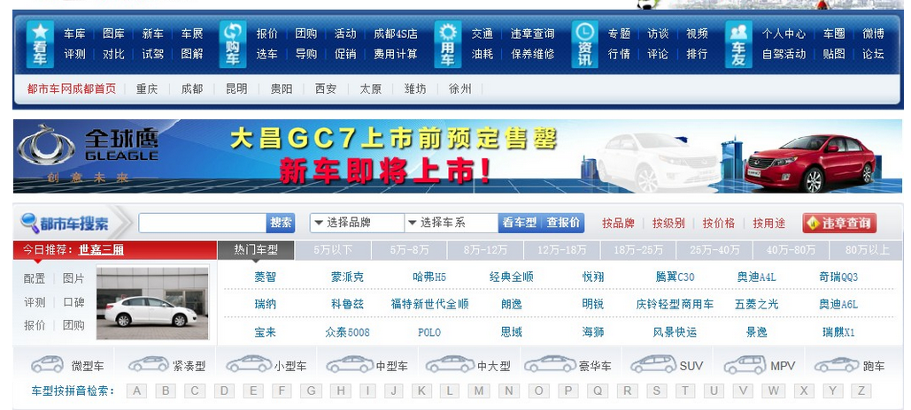This screenshot has width=911, height=410.
Task: Switch to the 18万-25万 price tab
Action: pos(638,250)
